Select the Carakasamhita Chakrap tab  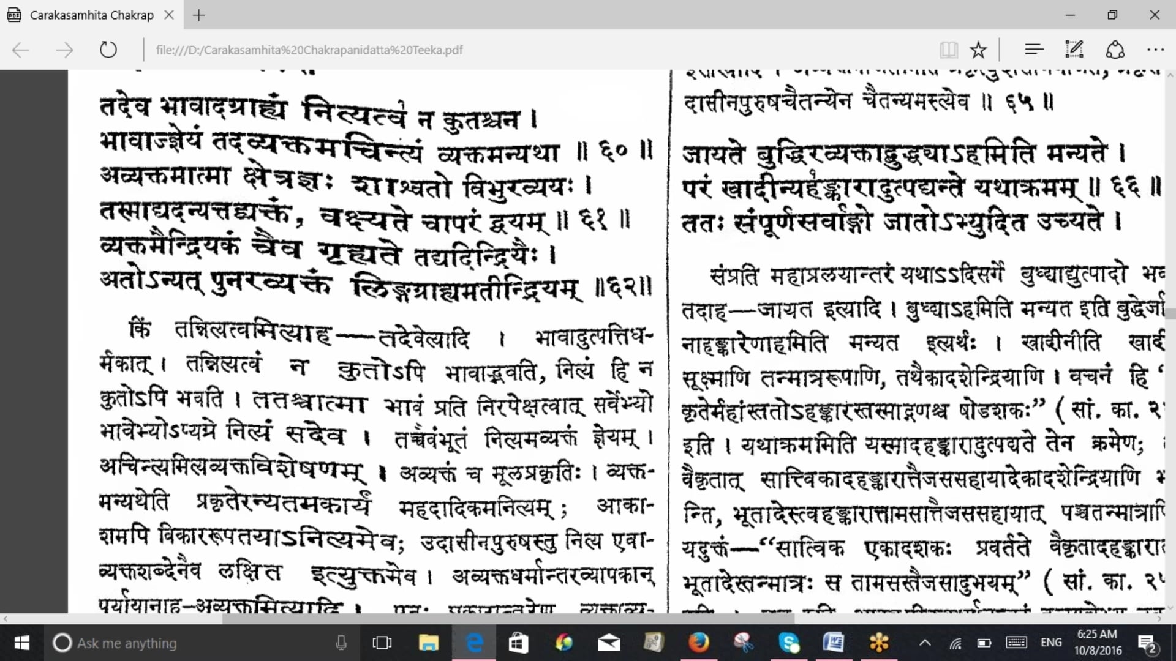[x=92, y=15]
